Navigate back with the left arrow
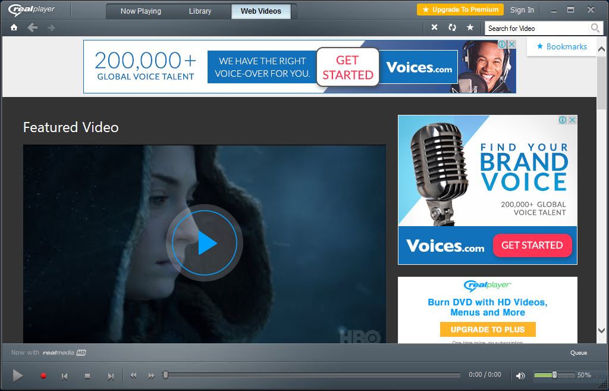 pos(33,27)
